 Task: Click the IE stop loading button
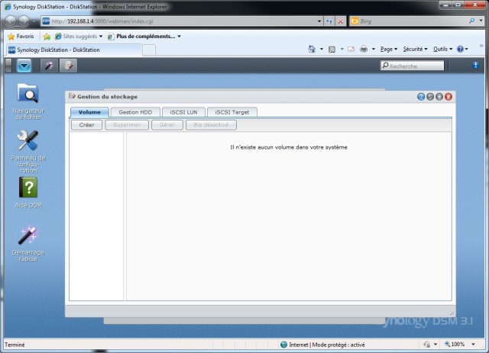(x=341, y=21)
